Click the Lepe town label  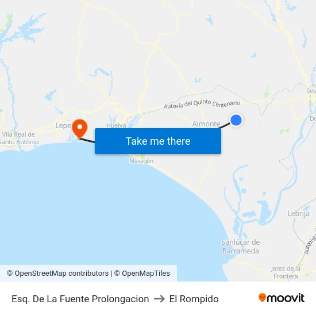(x=63, y=126)
